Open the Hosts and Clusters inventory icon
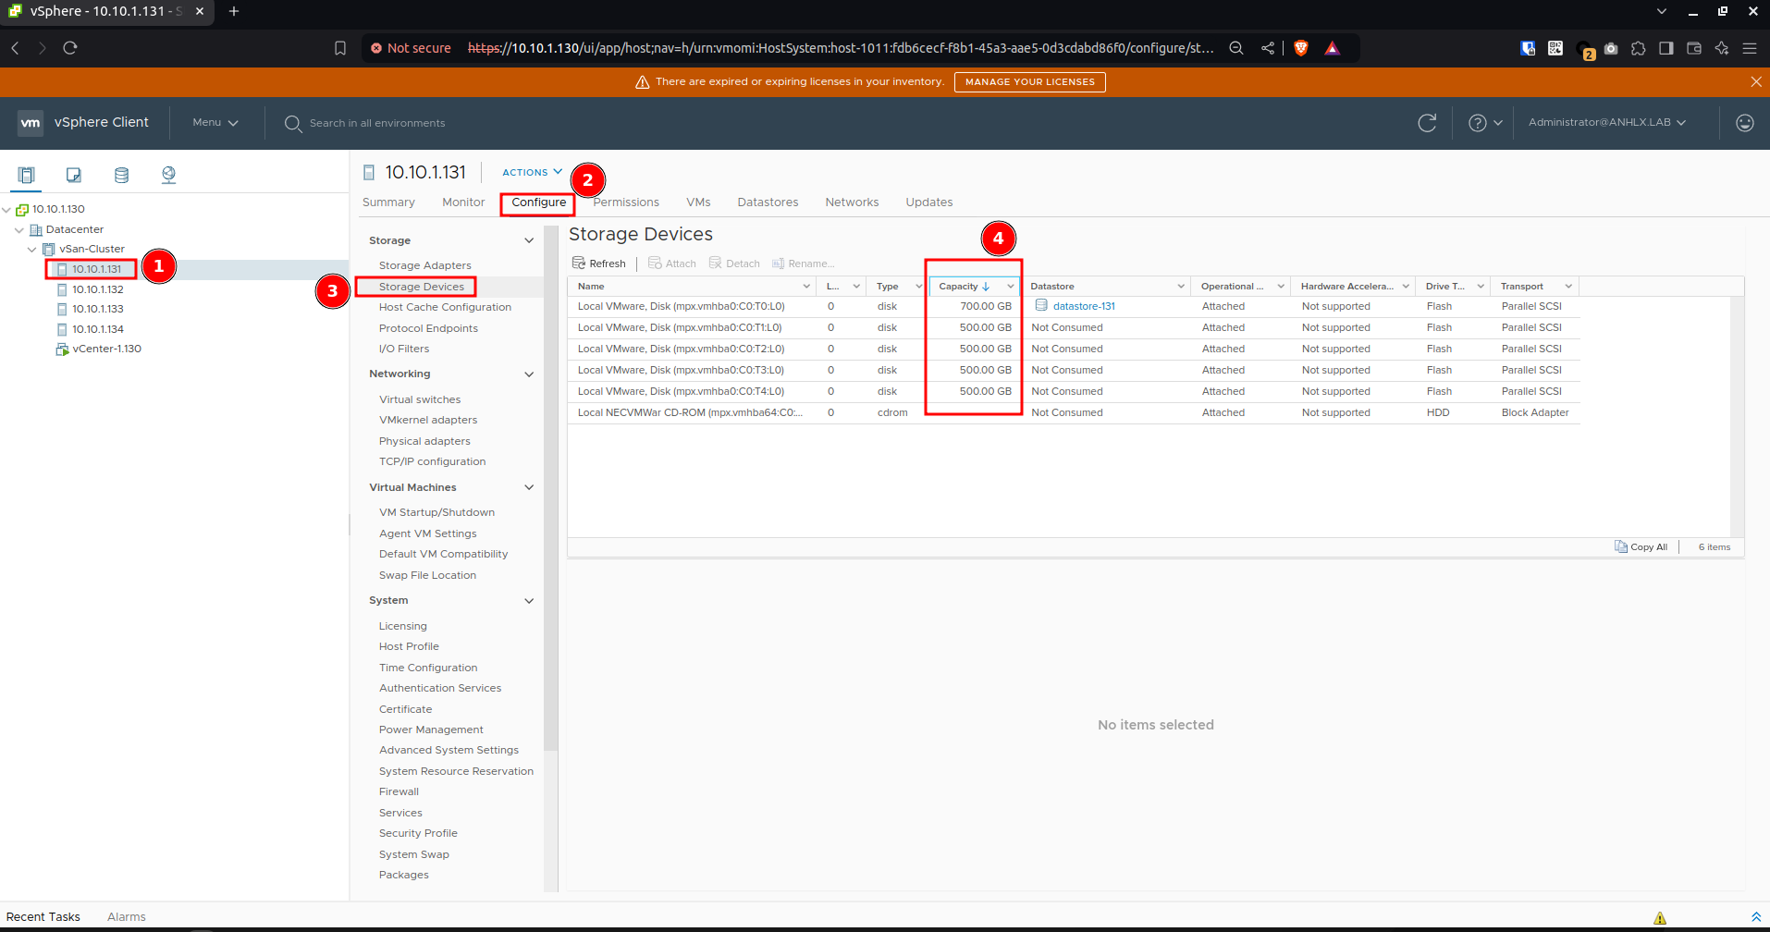1770x932 pixels. coord(26,175)
